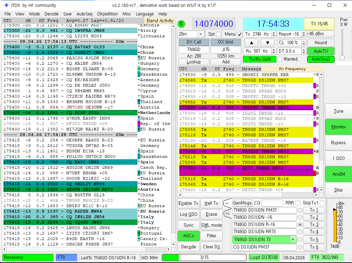352x263 pixels.
Task: Click the JTDX app icon in title bar
Action: tap(6, 5)
